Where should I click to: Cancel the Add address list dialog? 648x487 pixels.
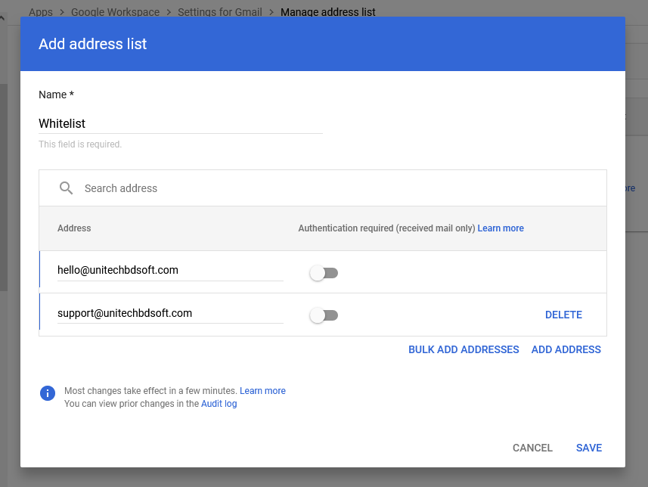[532, 448]
